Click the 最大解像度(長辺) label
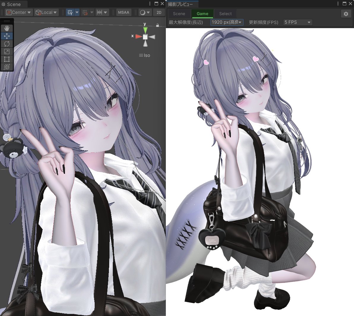354x316 pixels. 186,22
